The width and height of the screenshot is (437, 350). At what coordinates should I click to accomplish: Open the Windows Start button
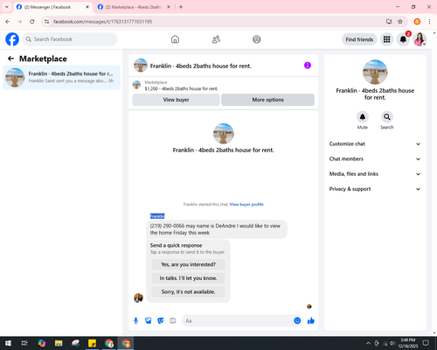point(8,343)
